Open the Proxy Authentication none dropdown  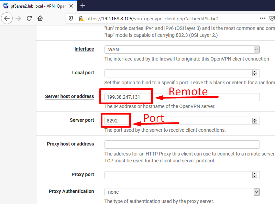pos(182,192)
